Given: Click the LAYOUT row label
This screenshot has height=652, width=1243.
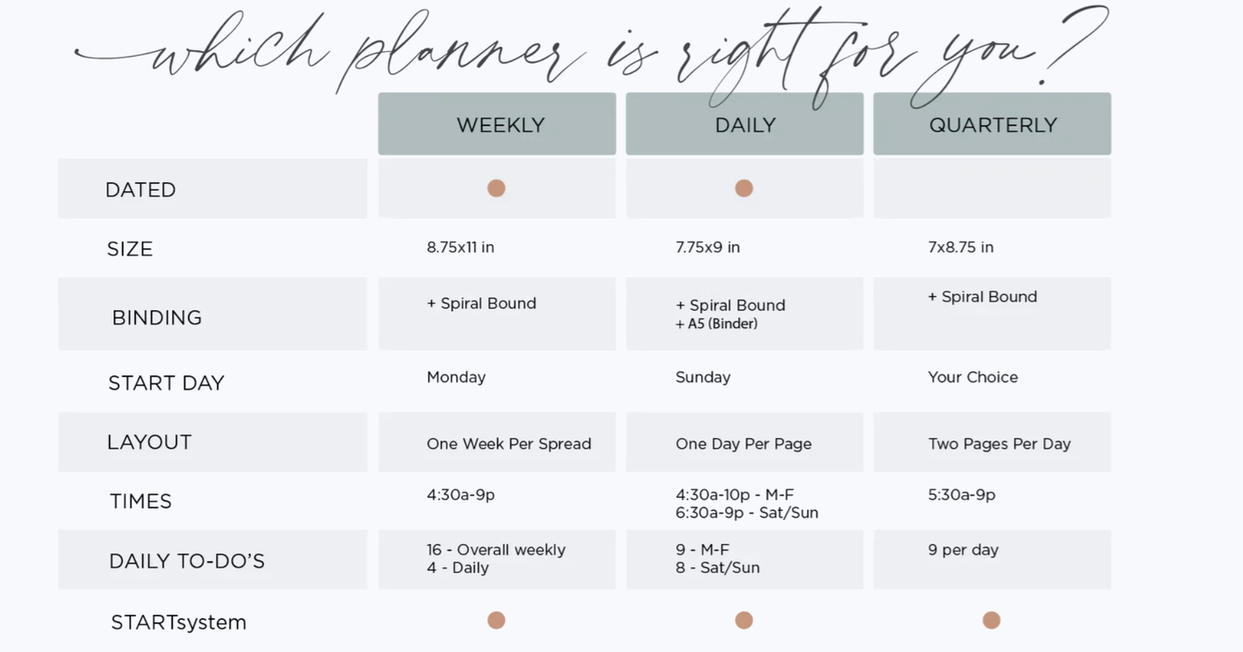Looking at the screenshot, I should (149, 442).
